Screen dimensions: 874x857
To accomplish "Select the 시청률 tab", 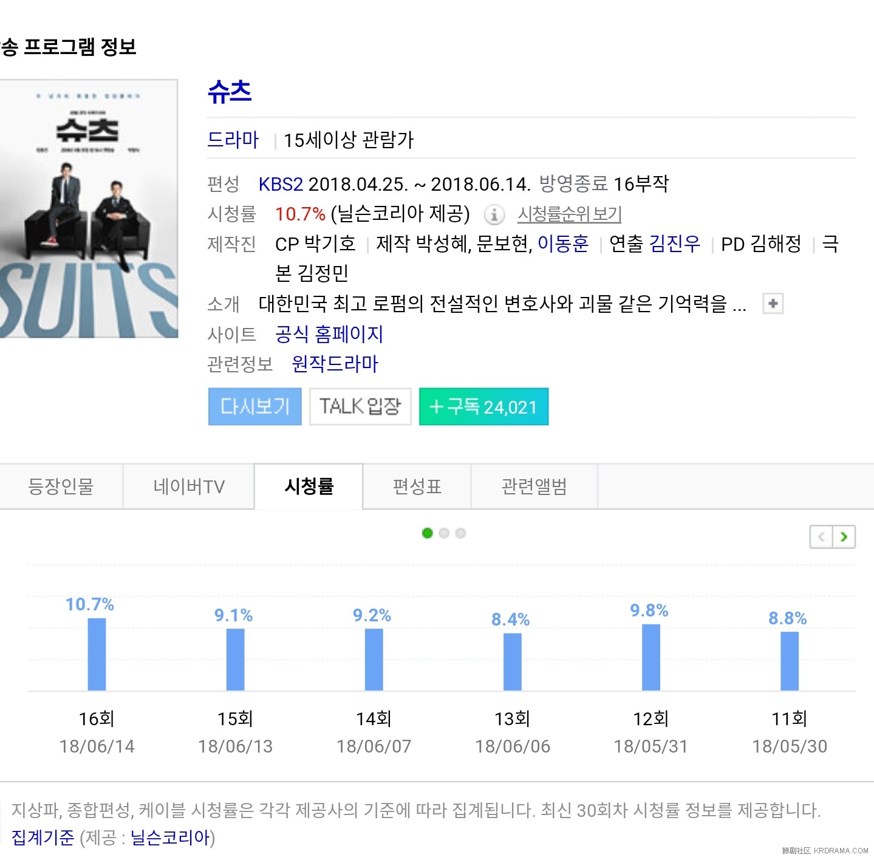I will 309,487.
